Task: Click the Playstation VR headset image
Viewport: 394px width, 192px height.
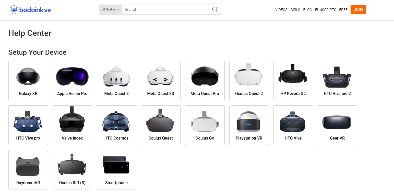Action: coord(249,120)
